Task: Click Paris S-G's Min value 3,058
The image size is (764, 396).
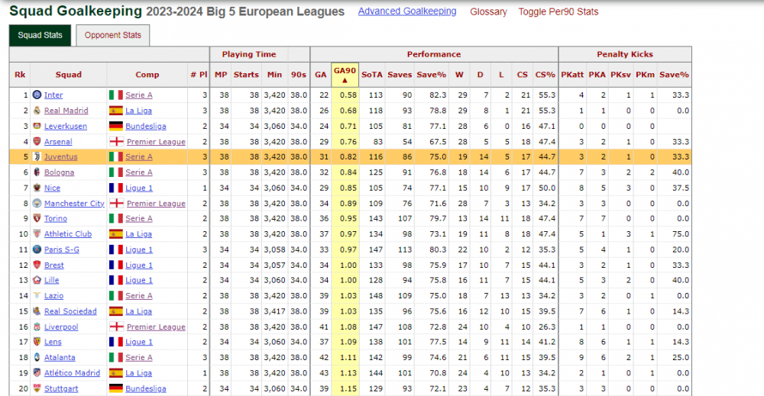Action: pos(274,250)
